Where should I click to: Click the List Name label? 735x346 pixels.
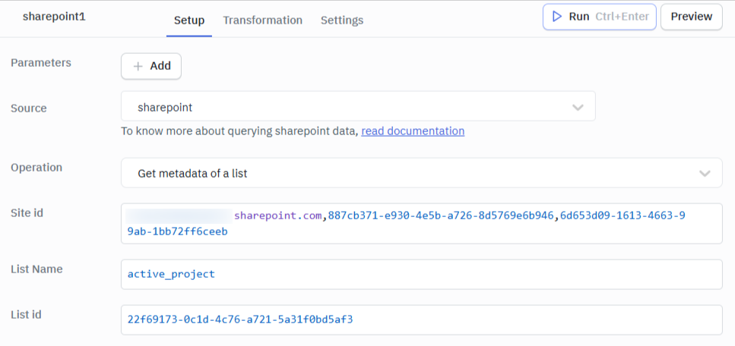coord(36,269)
